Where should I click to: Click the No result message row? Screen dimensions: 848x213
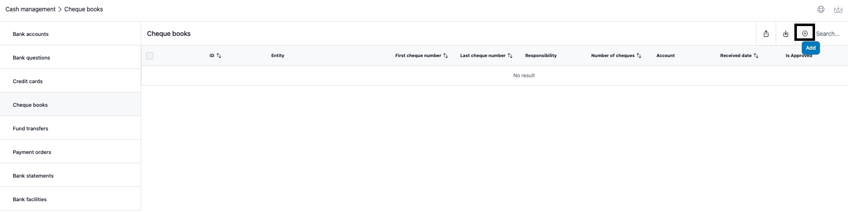(x=495, y=75)
